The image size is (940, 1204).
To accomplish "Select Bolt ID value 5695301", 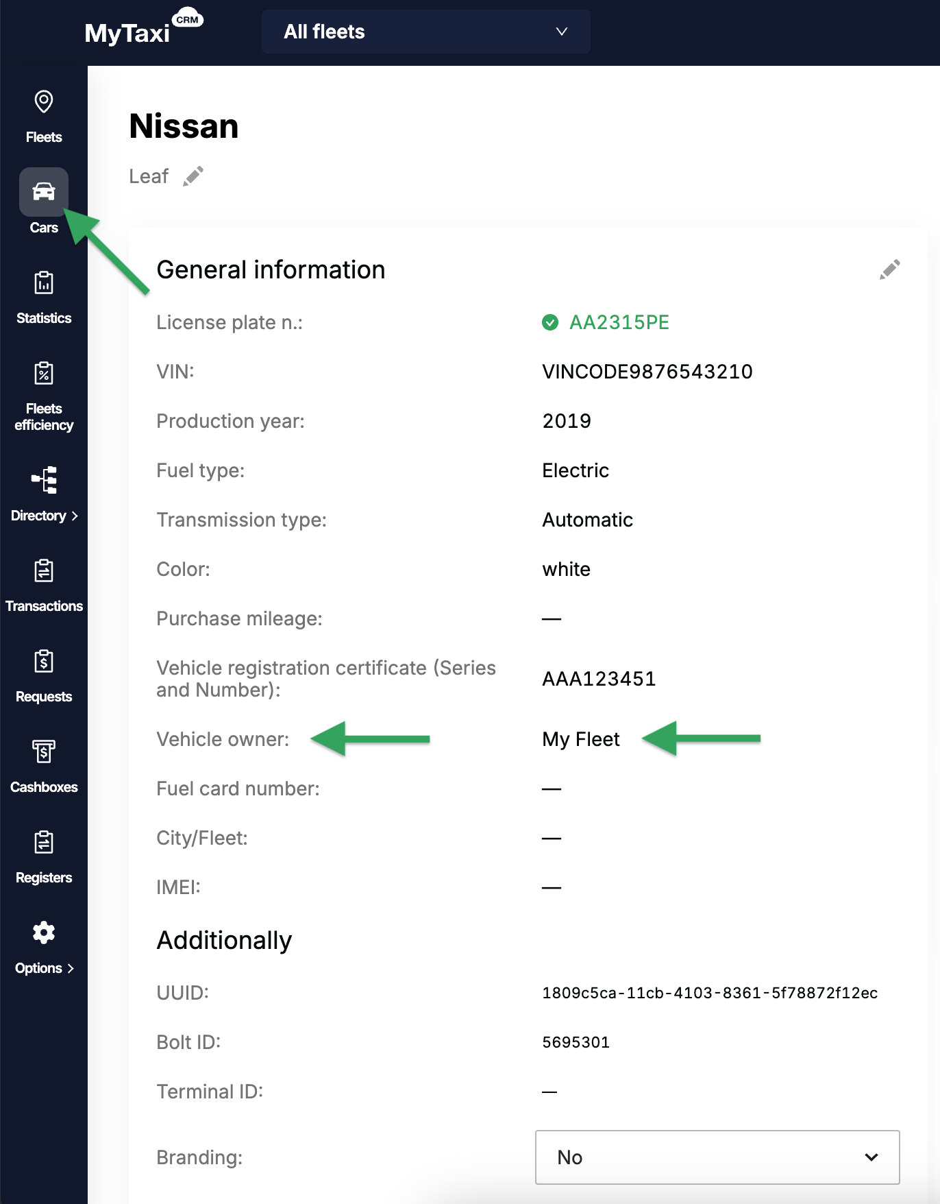I will pos(576,1042).
